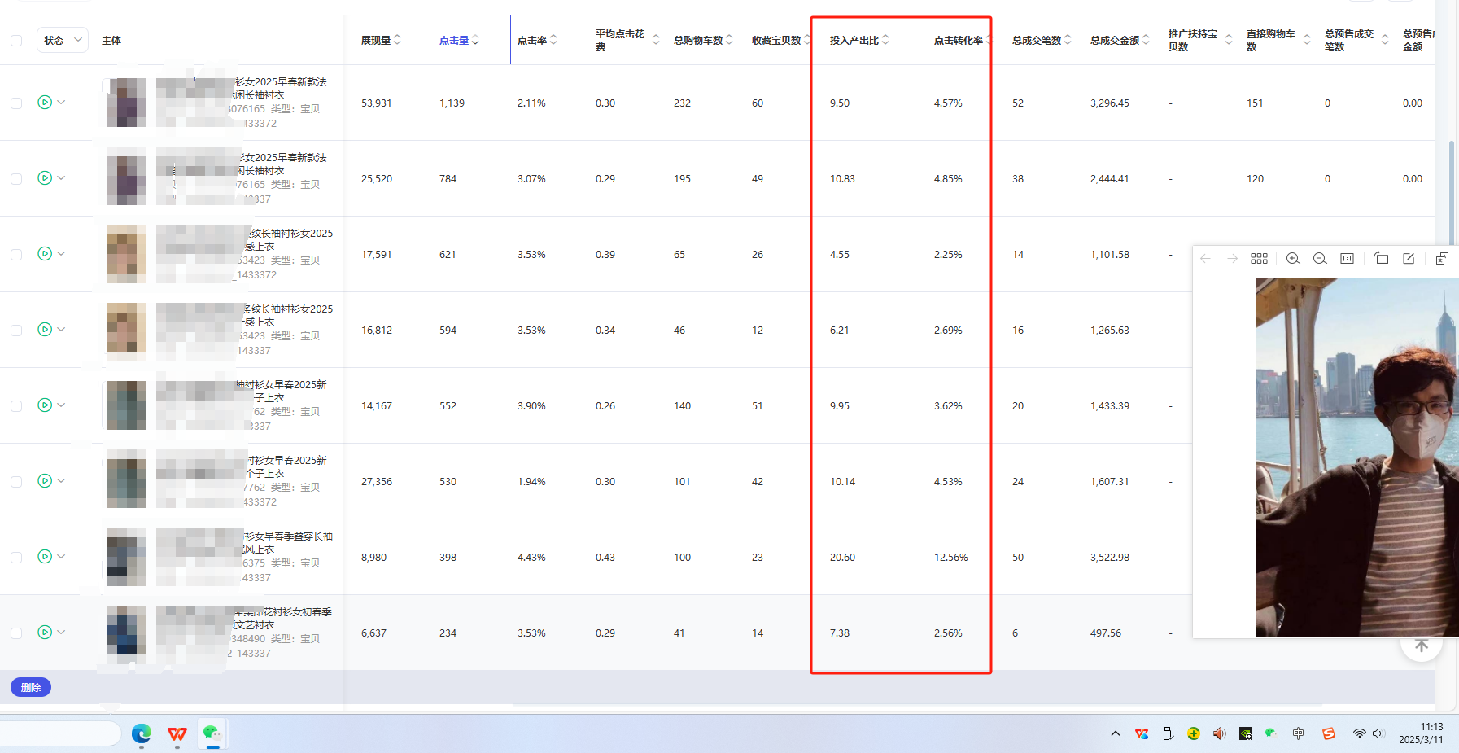Click the edit image pencil icon
Viewport: 1459px width, 753px height.
1409,258
